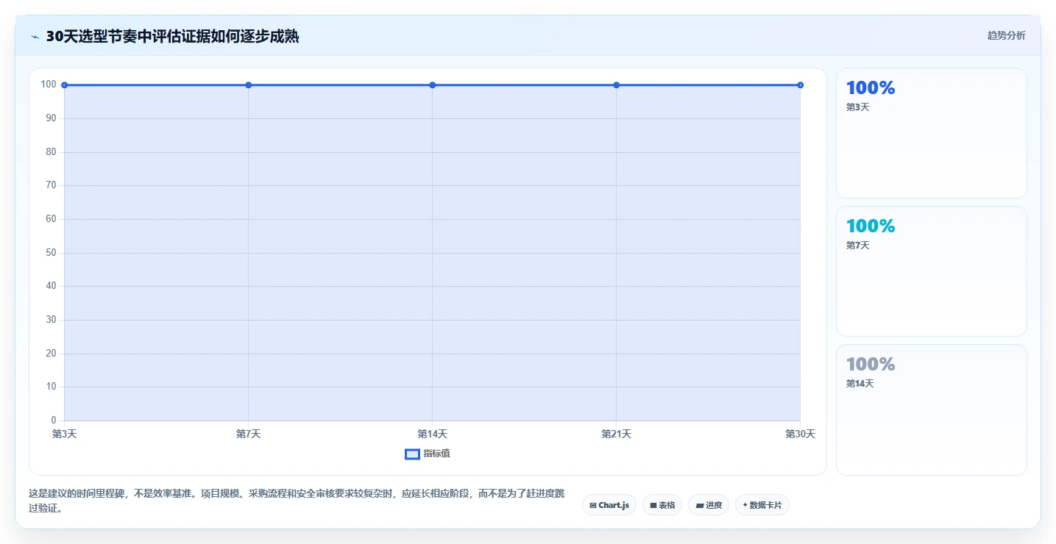This screenshot has height=544, width=1056.
Task: Click the 第30天 data point on chart
Action: (801, 85)
